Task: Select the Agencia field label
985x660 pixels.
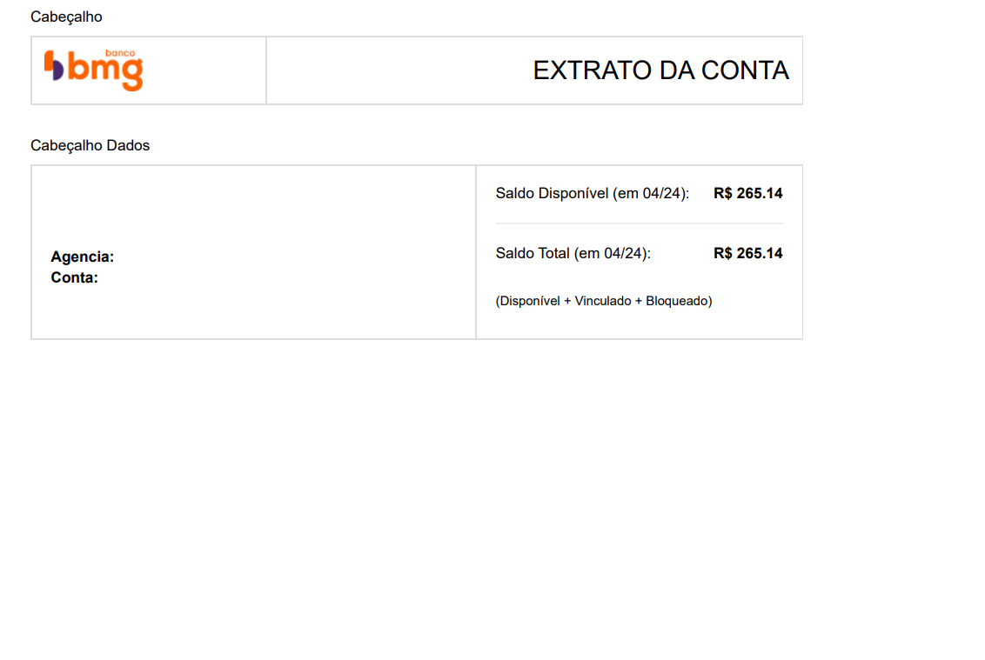Action: 83,257
